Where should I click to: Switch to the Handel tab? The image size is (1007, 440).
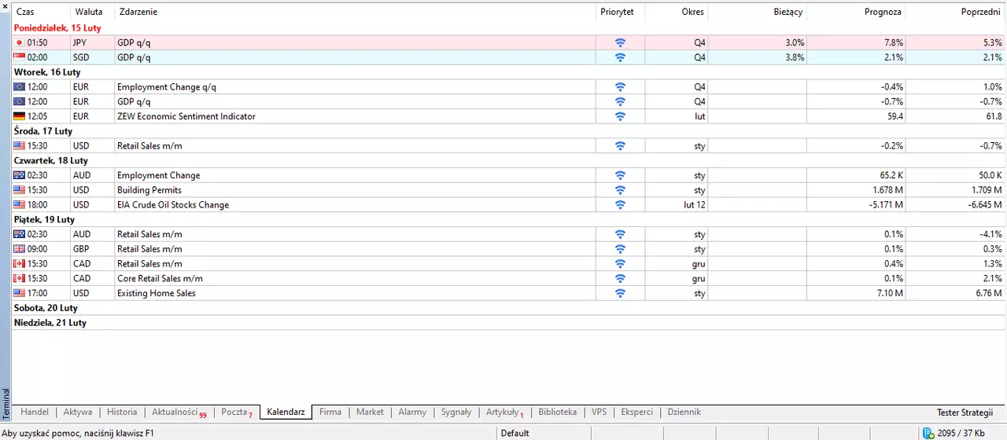coord(35,412)
